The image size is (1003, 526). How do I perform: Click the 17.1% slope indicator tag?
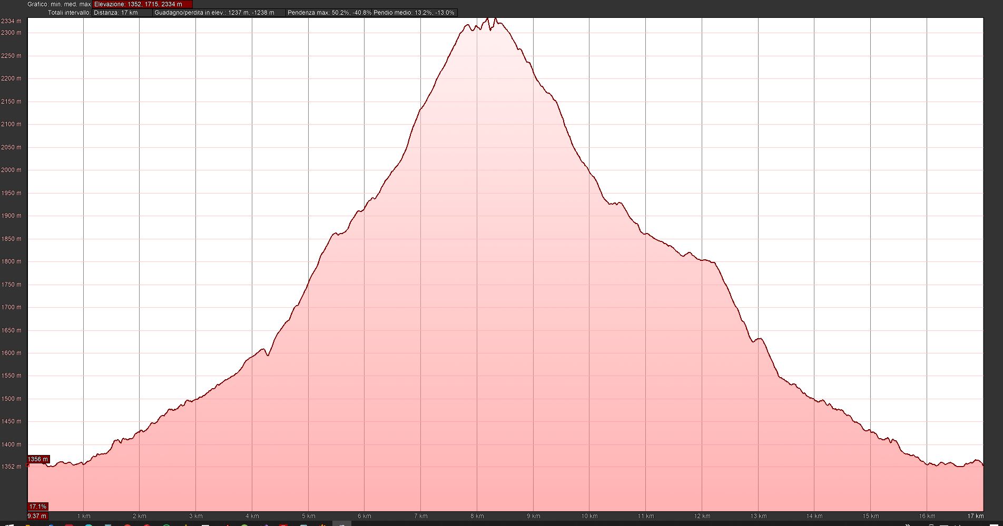[38, 507]
